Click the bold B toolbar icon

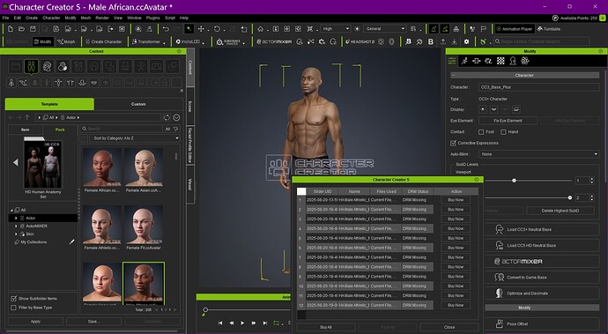tap(431, 41)
